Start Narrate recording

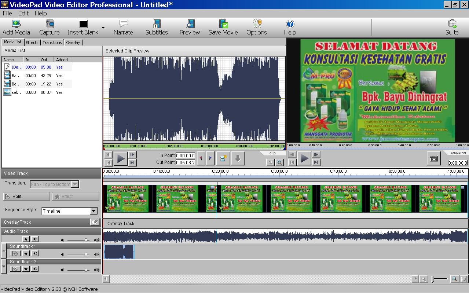pyautogui.click(x=123, y=28)
